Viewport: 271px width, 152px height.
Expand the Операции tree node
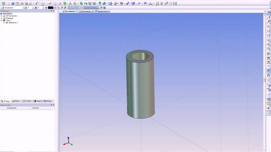click(x=1, y=18)
